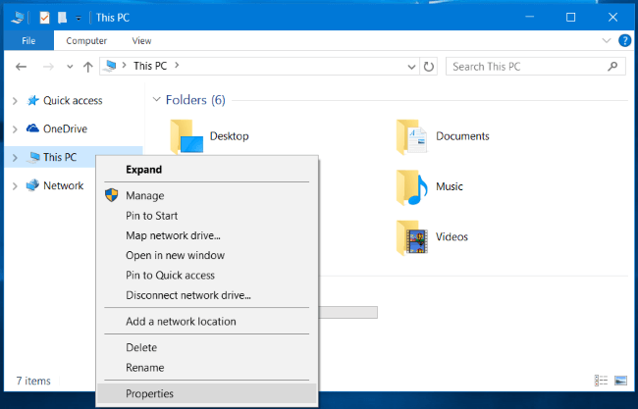Screen dimensions: 638x409
Task: Go up one level with the up arrow
Action: [x=88, y=67]
